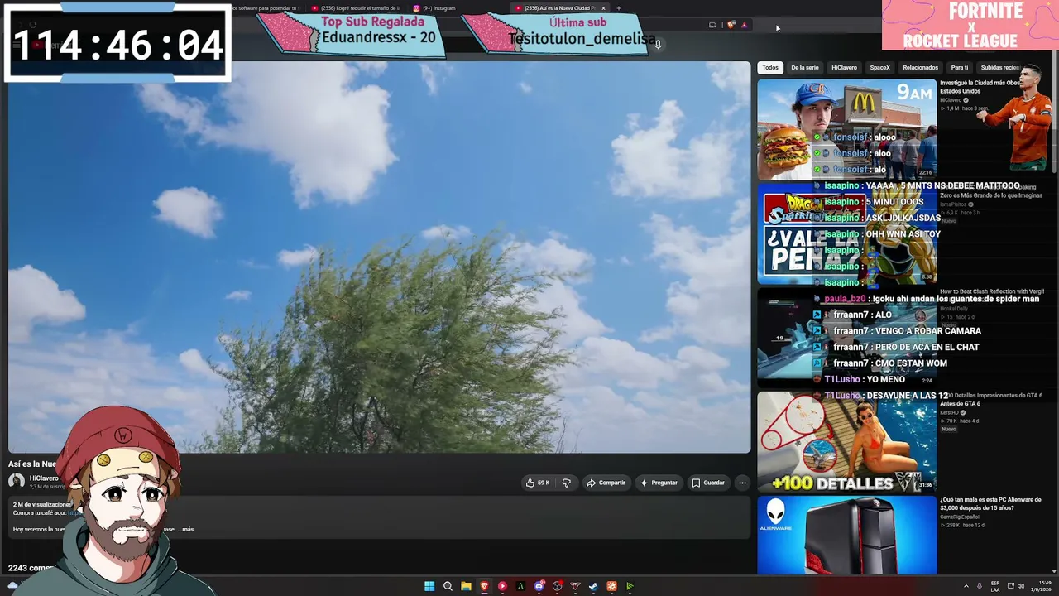Screen dimensions: 1059x596
Task: Select the 'Para ti' filter chip
Action: point(960,67)
